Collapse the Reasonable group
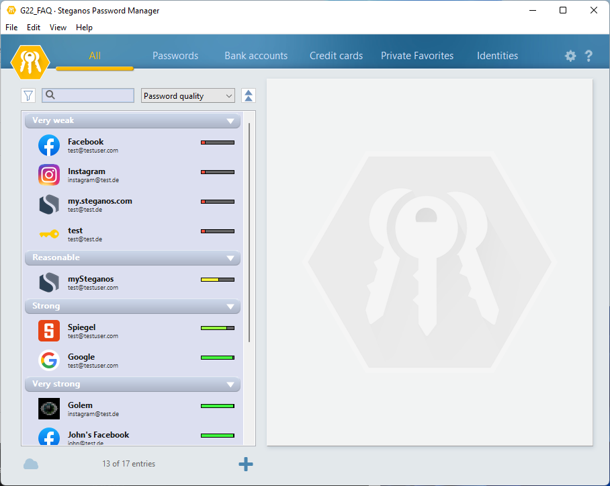This screenshot has width=610, height=486. point(230,258)
